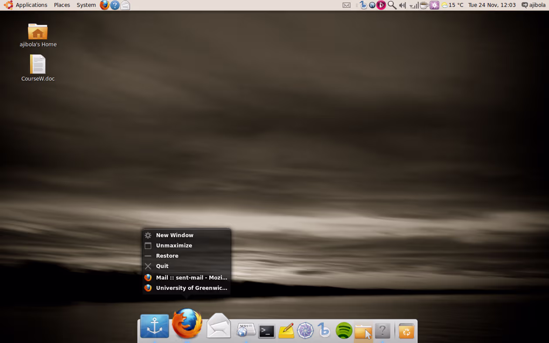Viewport: 549px width, 343px height.
Task: Click the Firefox launcher in top panel
Action: 105,5
